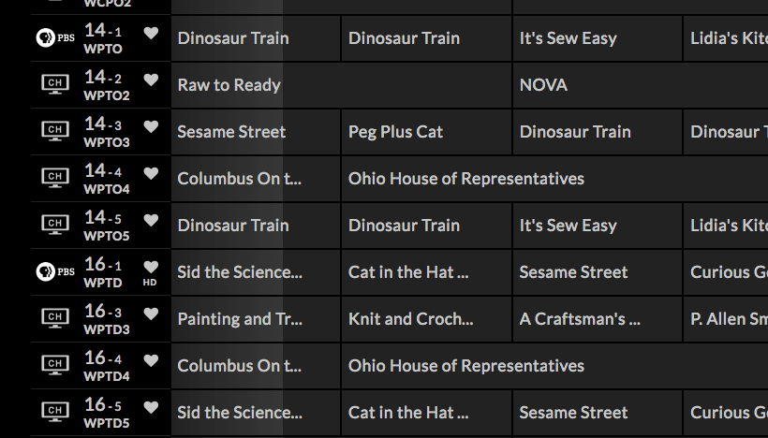
Task: Click the TV channel icon for WPTO2
Action: [55, 84]
